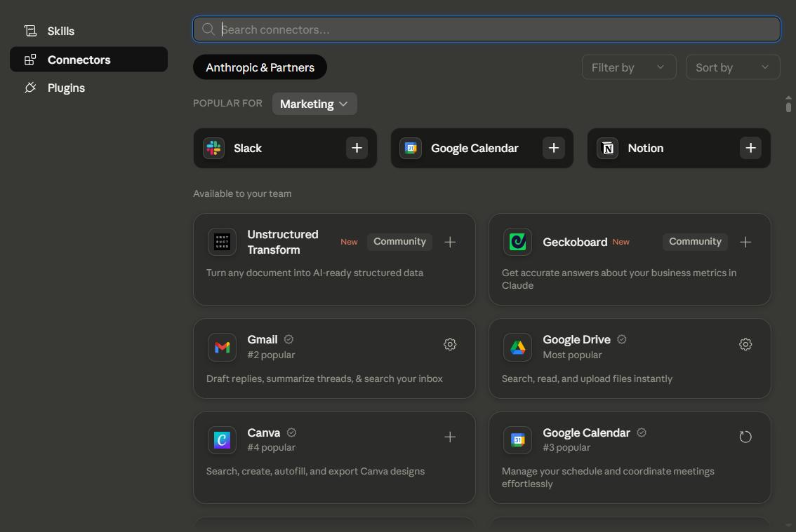Click 'POPULAR FOR' label
The height and width of the screenshot is (532, 796).
[x=227, y=104]
